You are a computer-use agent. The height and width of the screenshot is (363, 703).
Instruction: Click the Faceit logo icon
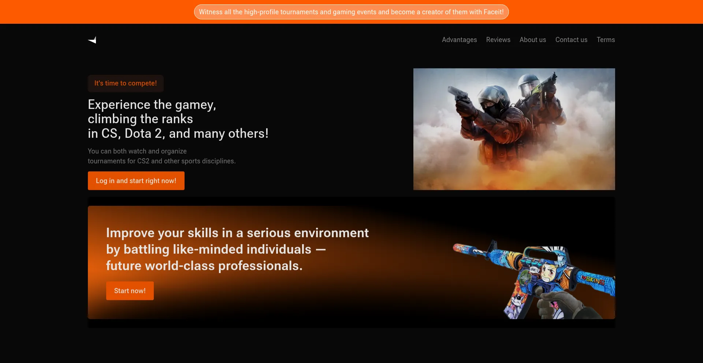click(92, 40)
